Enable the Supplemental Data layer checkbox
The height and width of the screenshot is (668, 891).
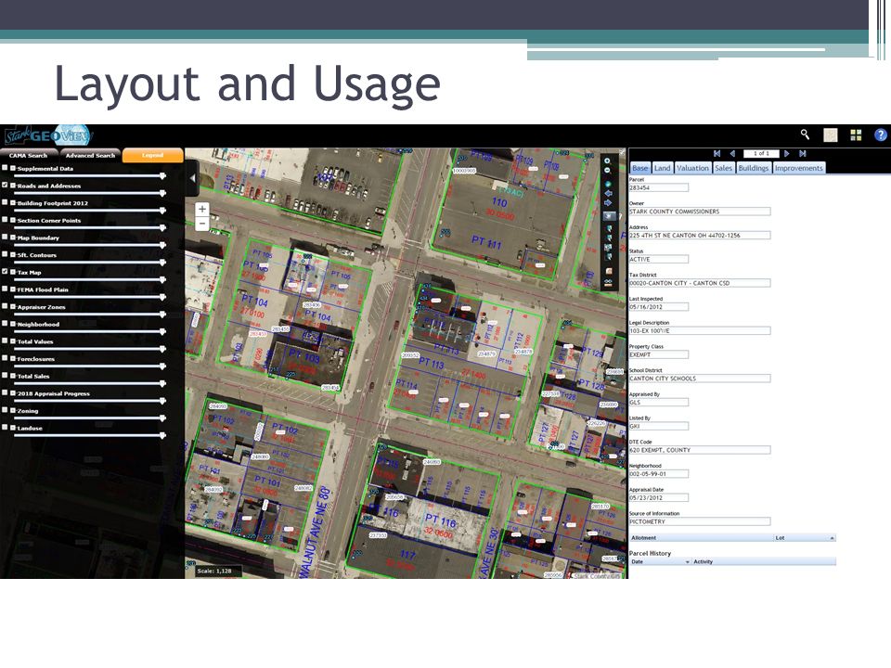[6, 168]
